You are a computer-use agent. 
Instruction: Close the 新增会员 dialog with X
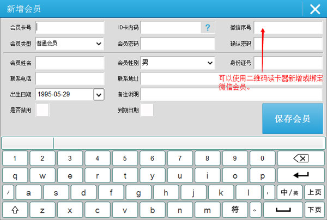(314, 9)
